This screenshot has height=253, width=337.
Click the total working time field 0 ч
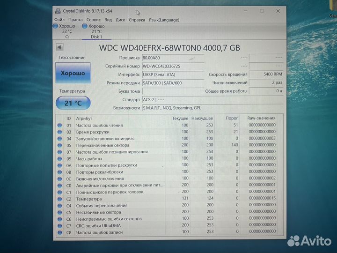(x=266, y=91)
